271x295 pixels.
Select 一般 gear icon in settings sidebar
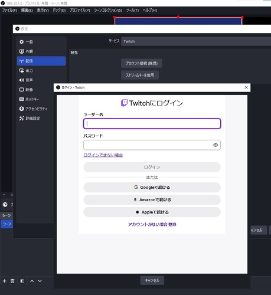[21, 42]
